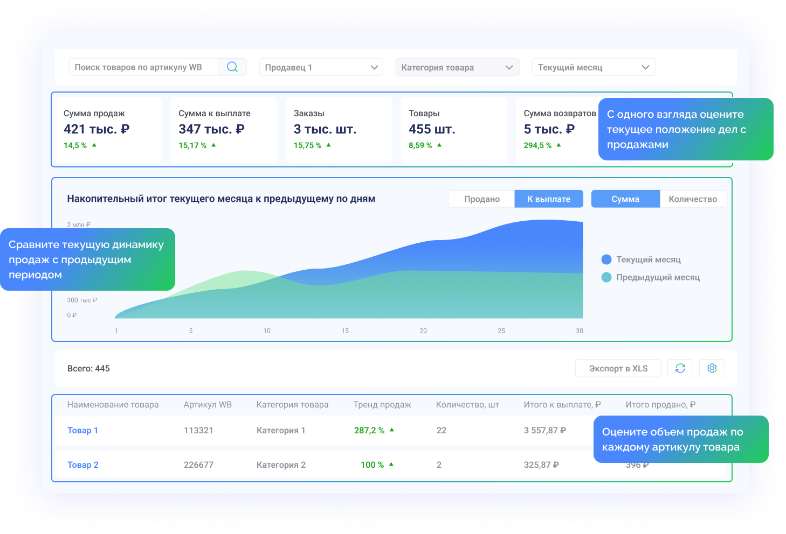Click the Экспорт в XLS button
Image resolution: width=786 pixels, height=534 pixels.
(618, 368)
